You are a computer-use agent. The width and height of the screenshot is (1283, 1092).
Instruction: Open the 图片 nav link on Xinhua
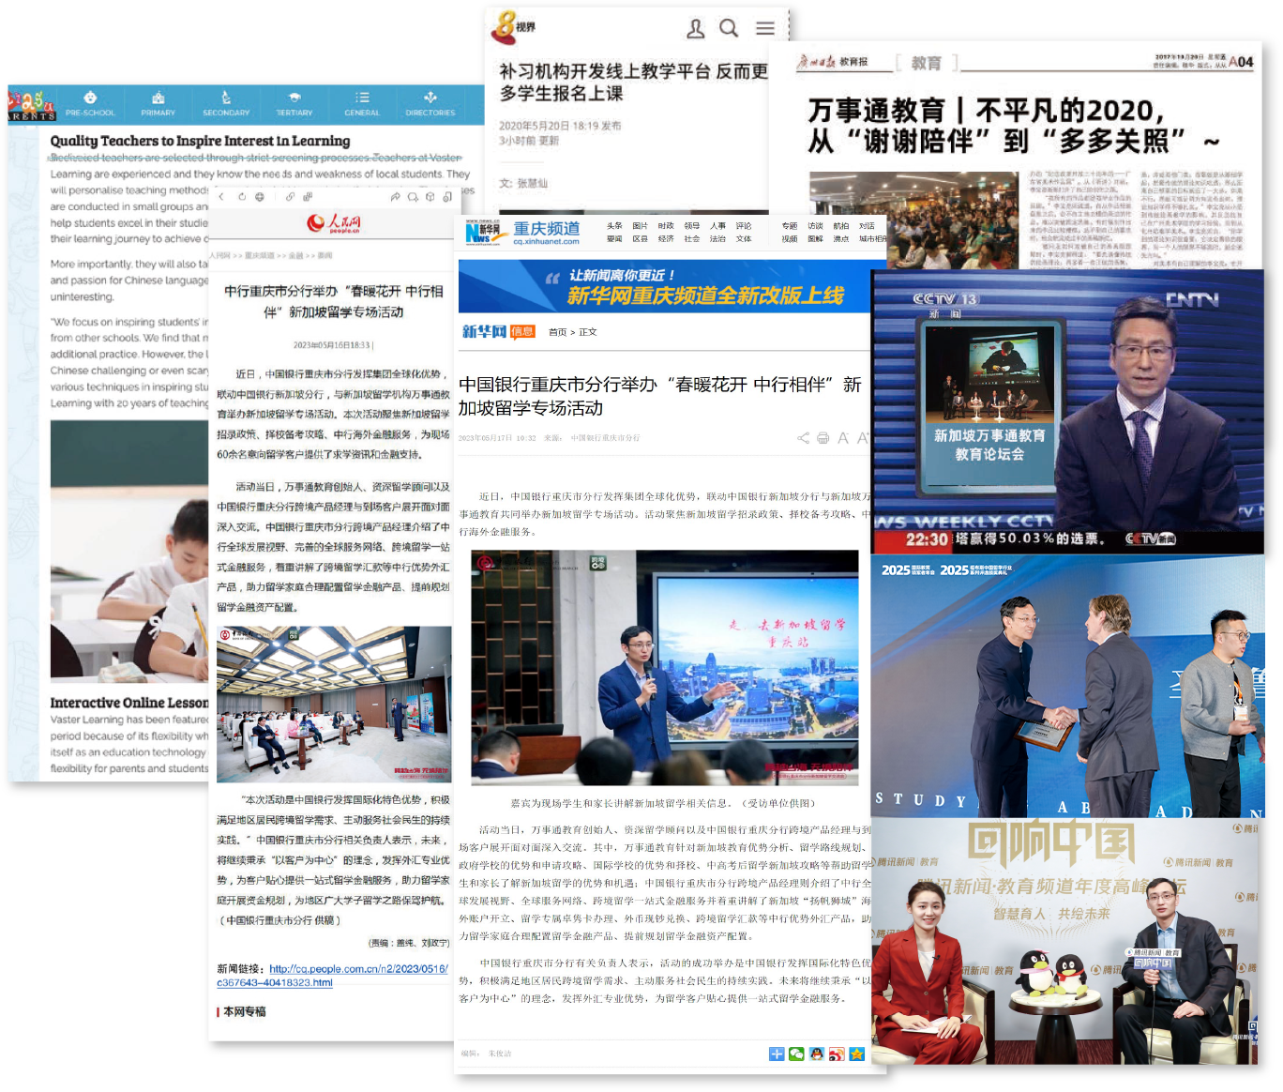[640, 226]
